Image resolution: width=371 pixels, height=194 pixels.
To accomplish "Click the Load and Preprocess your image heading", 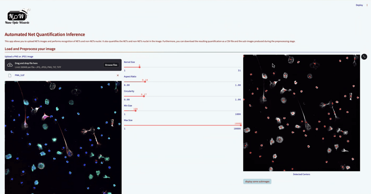I will tap(30, 49).
